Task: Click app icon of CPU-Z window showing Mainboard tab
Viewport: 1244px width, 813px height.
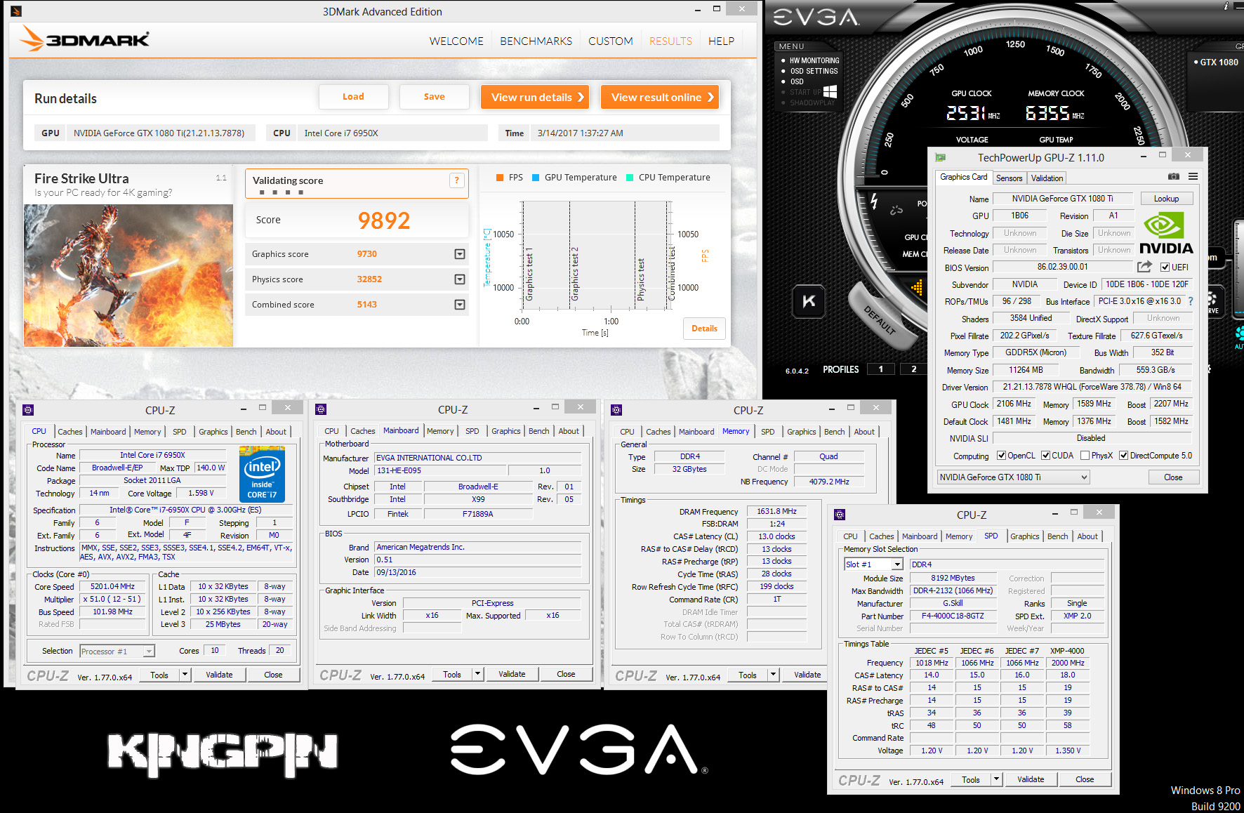Action: 321,409
